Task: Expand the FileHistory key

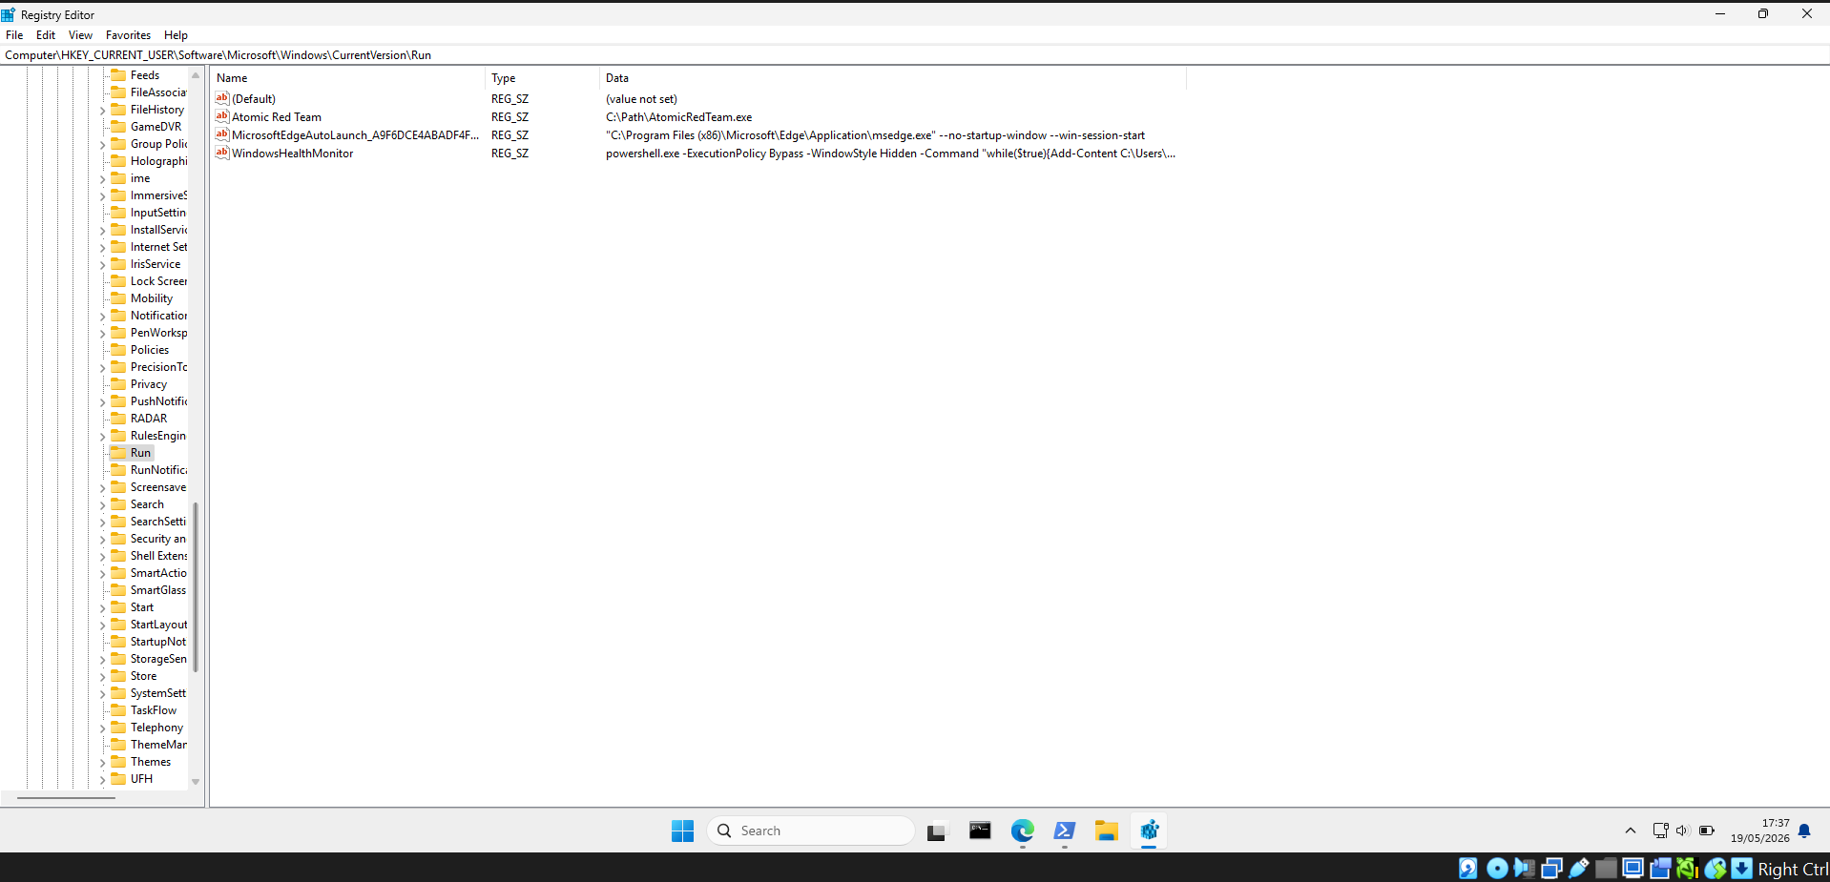Action: coord(103,111)
